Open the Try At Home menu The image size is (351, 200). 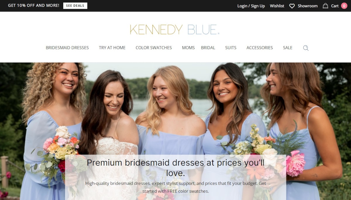[x=112, y=48]
